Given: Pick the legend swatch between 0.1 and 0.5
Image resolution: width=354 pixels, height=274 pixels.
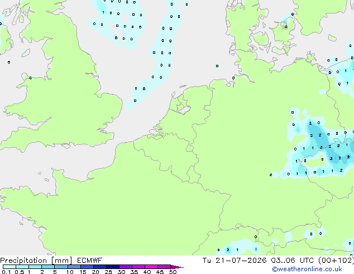Looking at the screenshot, I should click(9, 267).
